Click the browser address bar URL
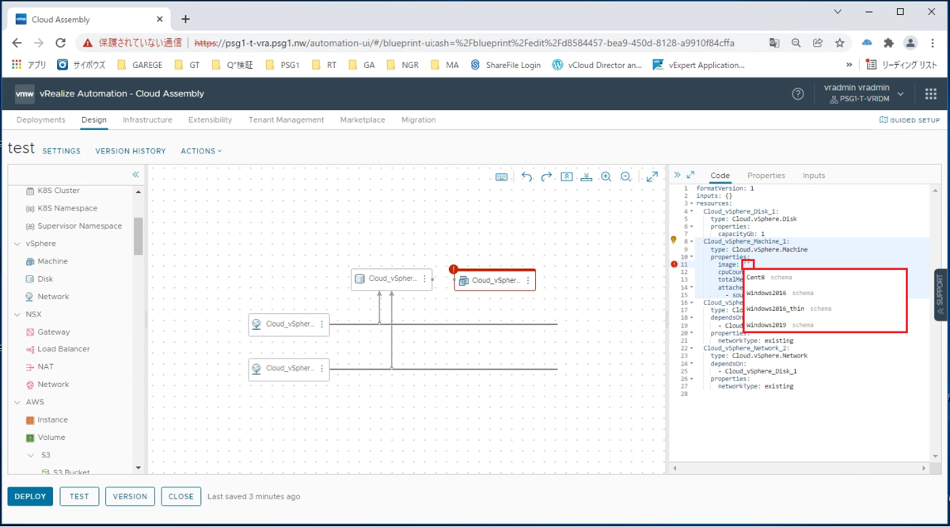This screenshot has width=950, height=527. [x=464, y=43]
